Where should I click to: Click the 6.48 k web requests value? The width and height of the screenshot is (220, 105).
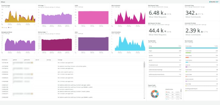pos(156,13)
